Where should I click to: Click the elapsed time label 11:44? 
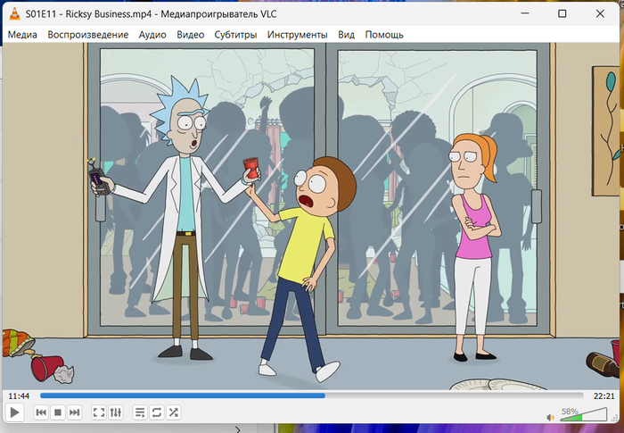point(18,396)
